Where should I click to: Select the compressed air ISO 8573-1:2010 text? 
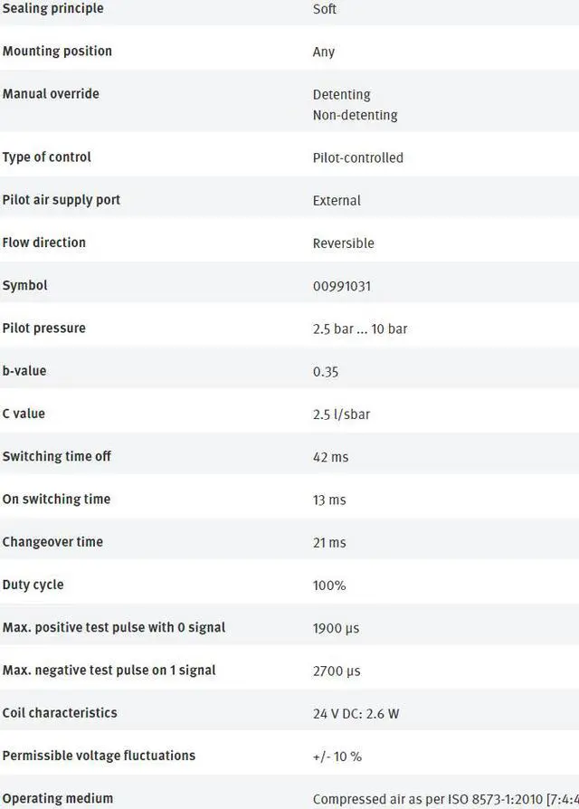[x=445, y=799]
